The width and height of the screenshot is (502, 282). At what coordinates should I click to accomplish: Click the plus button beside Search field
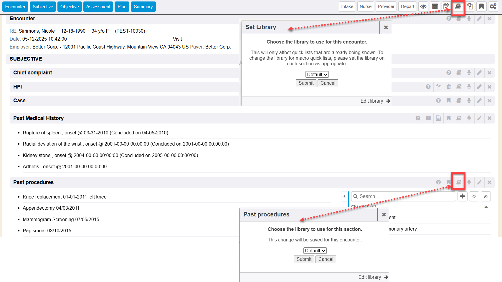point(463,196)
